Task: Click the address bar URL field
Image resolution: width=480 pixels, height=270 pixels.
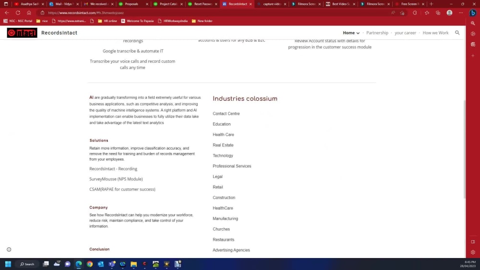Action: (214, 13)
